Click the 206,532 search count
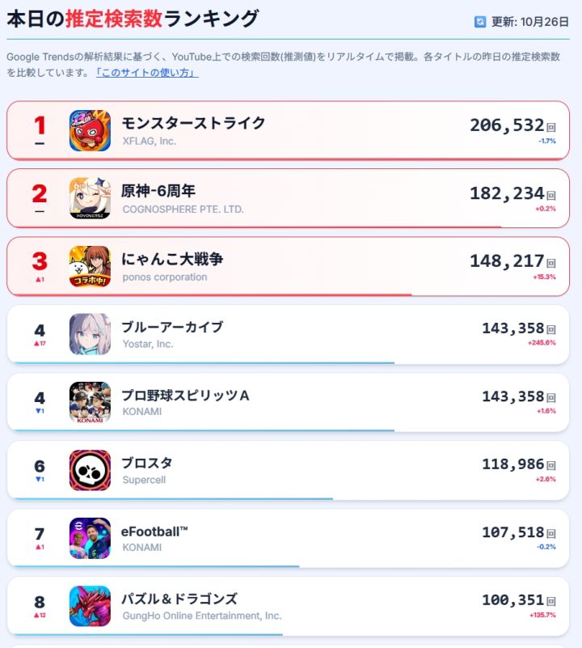This screenshot has height=648, width=582. click(x=508, y=125)
